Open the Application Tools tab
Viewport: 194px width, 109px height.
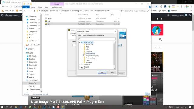point(57,7)
